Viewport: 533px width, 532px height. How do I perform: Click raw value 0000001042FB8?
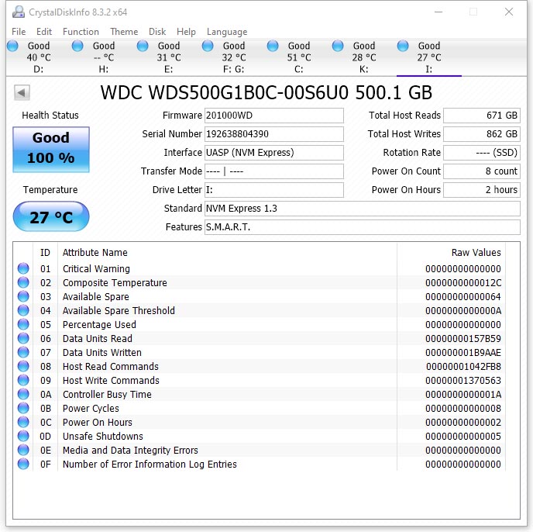463,367
